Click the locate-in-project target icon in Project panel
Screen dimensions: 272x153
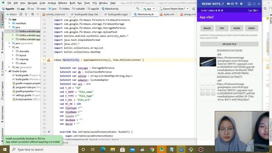(21, 14)
